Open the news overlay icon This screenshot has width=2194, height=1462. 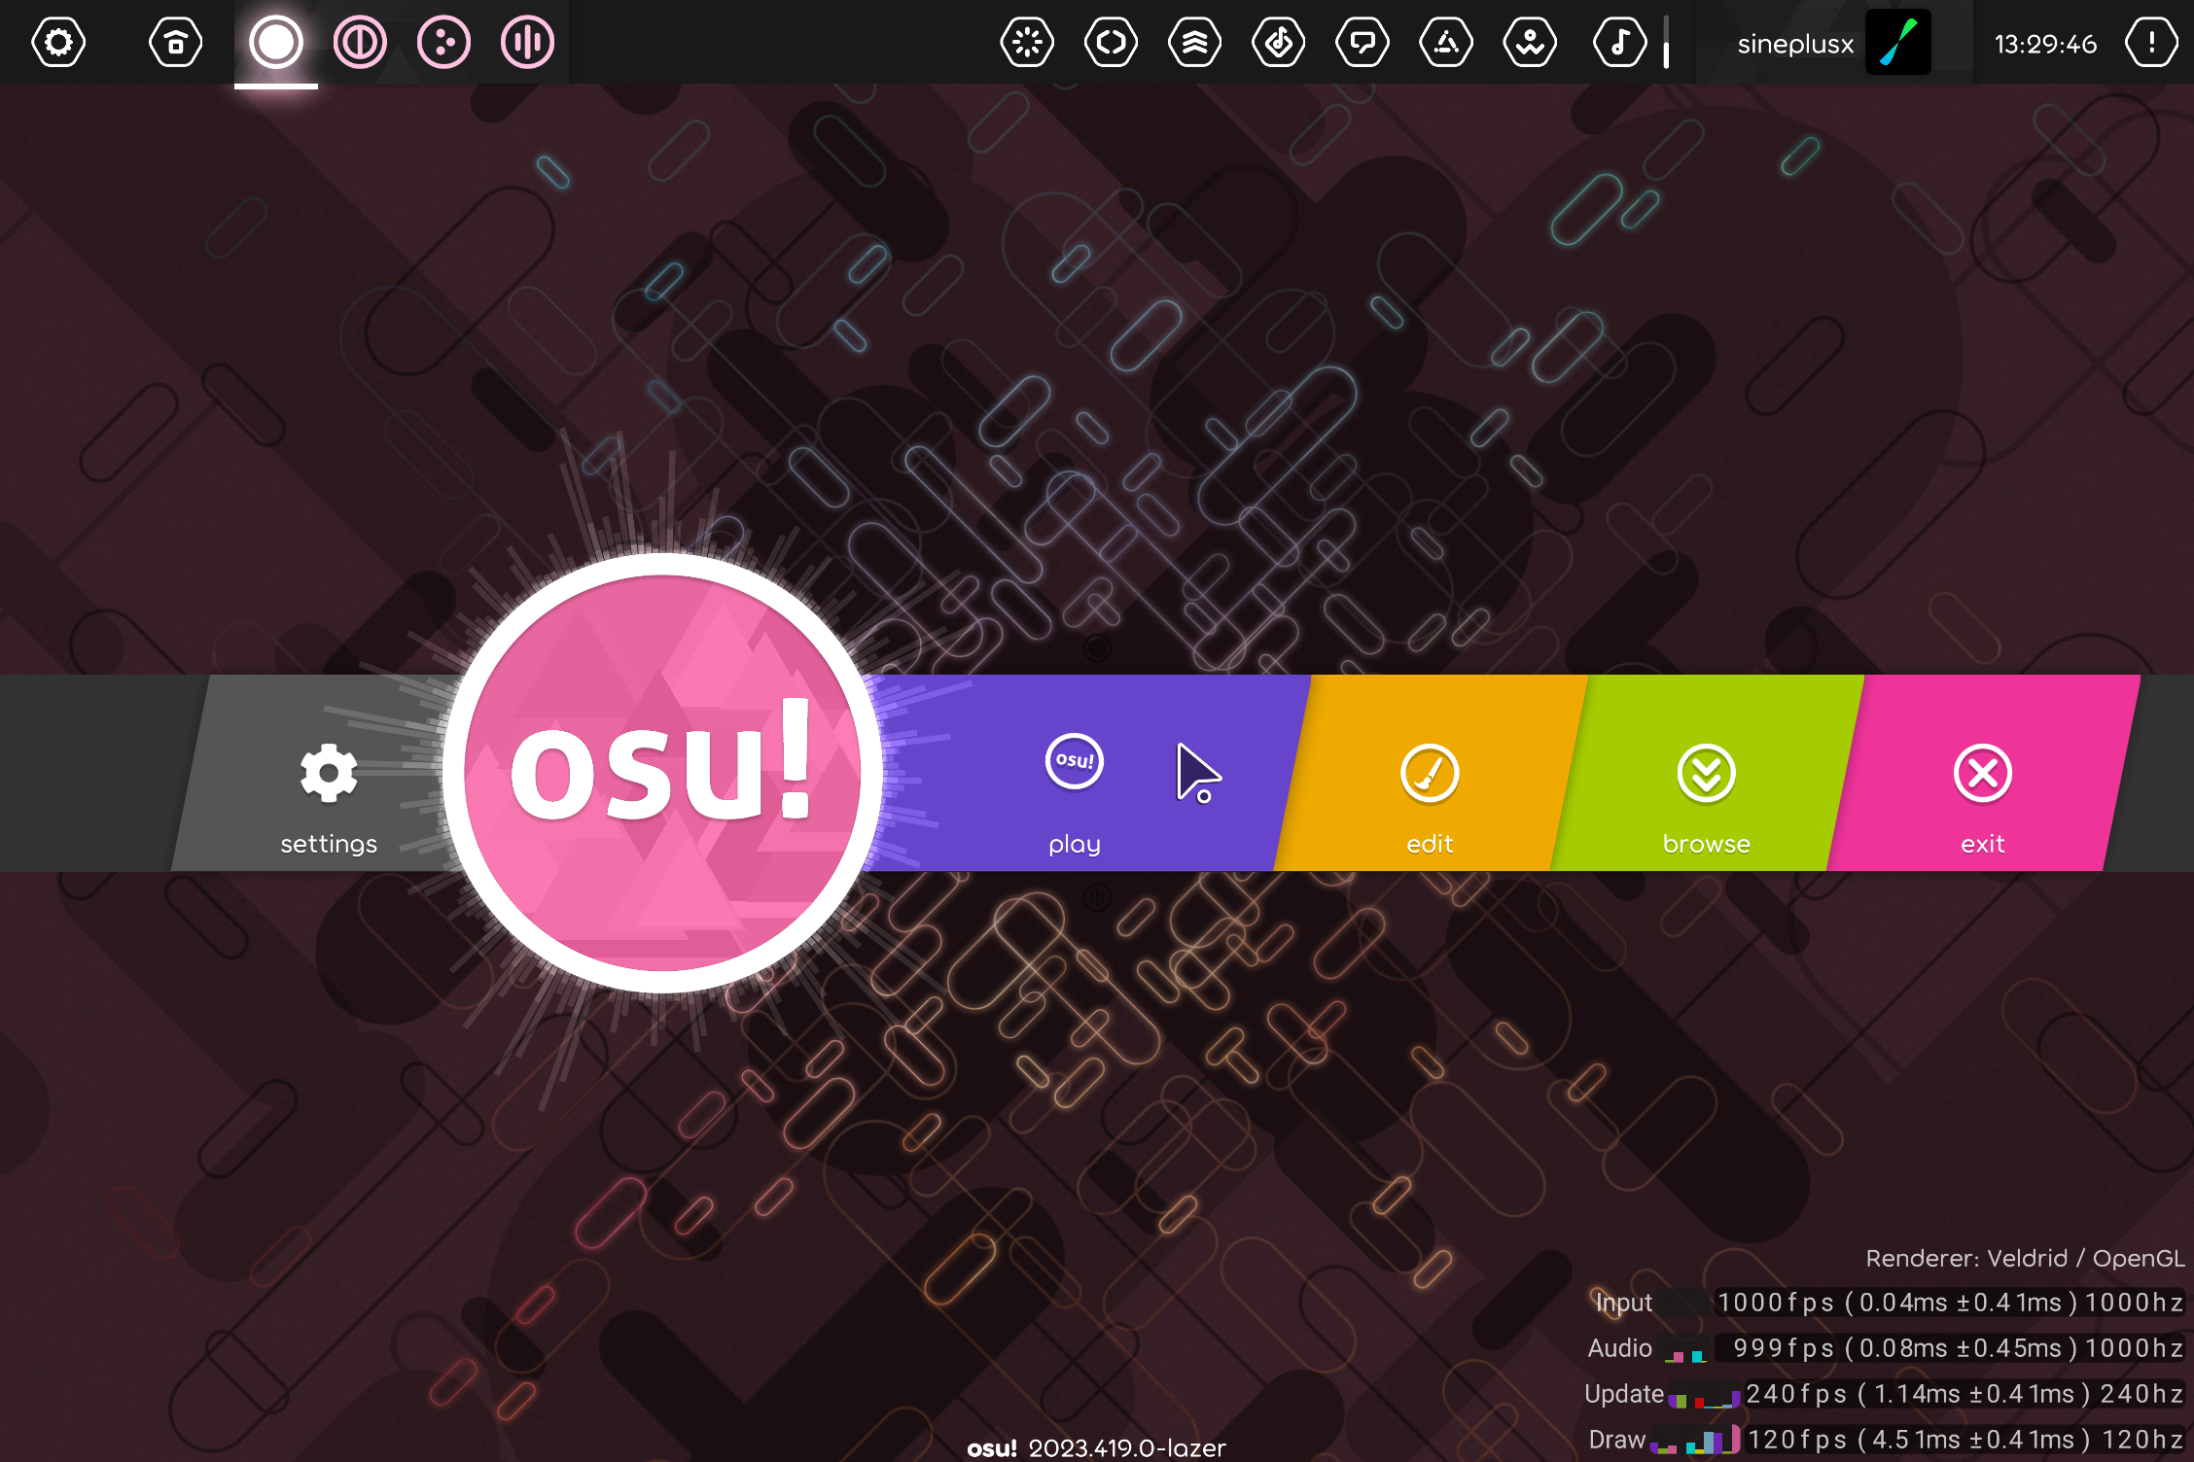click(x=1027, y=43)
